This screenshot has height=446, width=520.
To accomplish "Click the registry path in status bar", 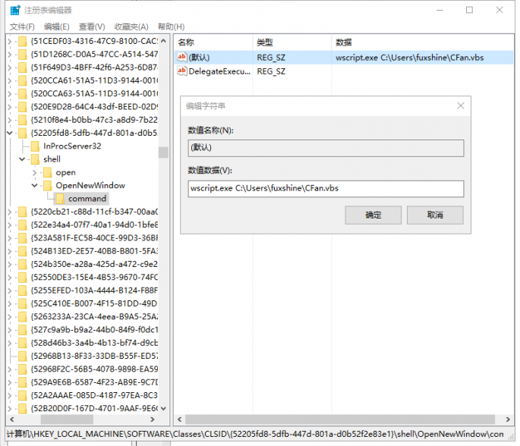I will (255, 434).
